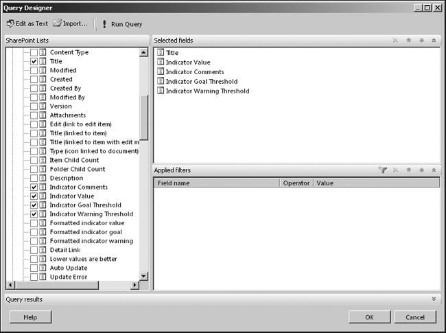Select 'Edit (link to edit item)' row
This screenshot has width=446, height=333.
click(x=80, y=124)
